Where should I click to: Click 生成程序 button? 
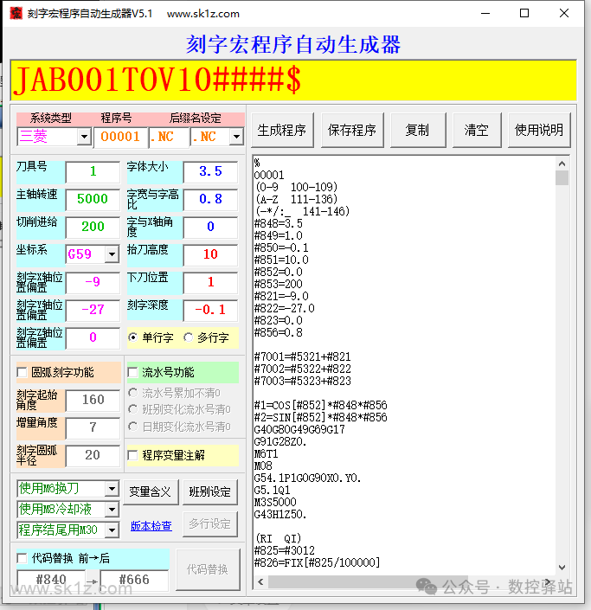(282, 131)
